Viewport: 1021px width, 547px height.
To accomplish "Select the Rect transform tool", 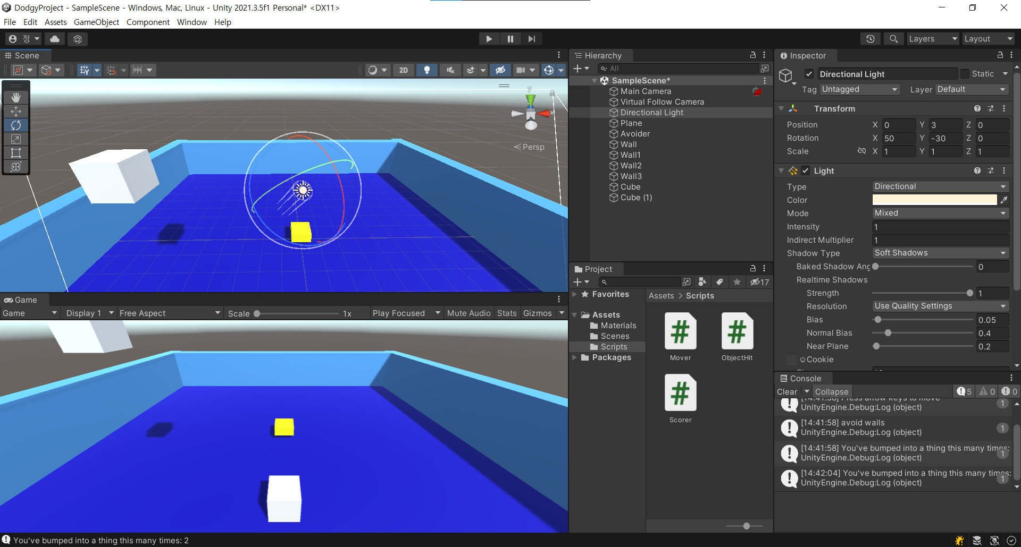I will [x=16, y=152].
